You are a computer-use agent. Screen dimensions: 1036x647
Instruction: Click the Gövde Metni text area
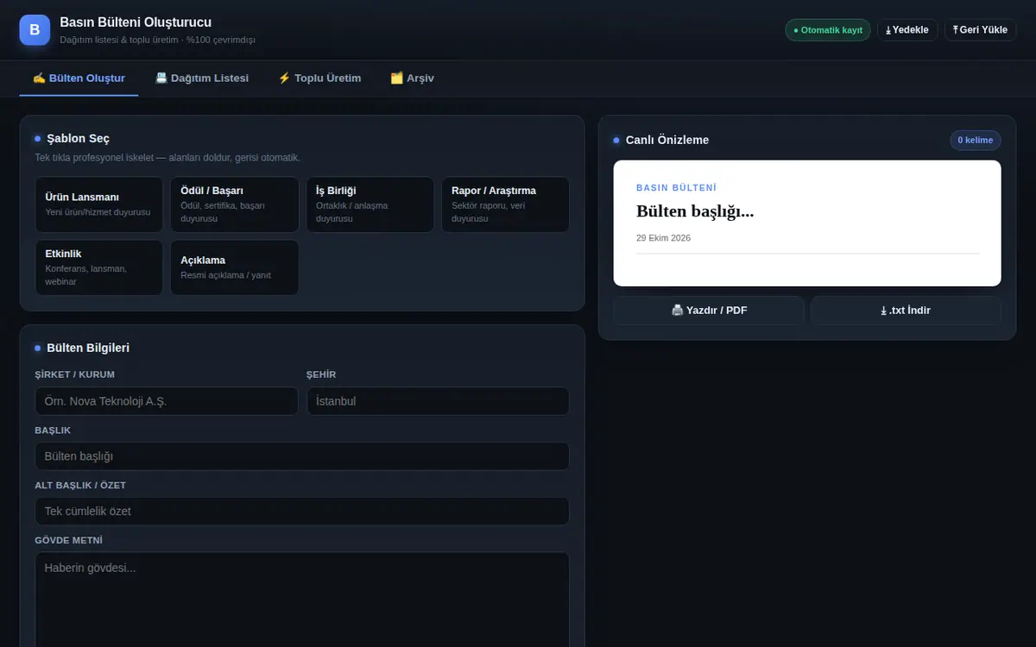(302, 600)
